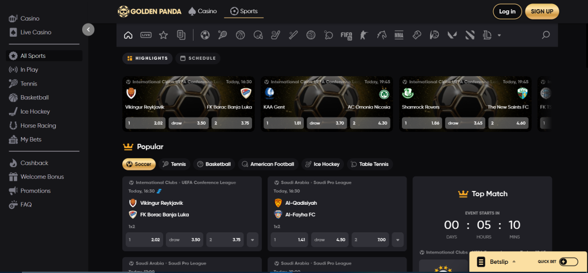The height and width of the screenshot is (273, 588).
Task: Expand more markets for Vikingur Reykjavik match
Action: 252,240
